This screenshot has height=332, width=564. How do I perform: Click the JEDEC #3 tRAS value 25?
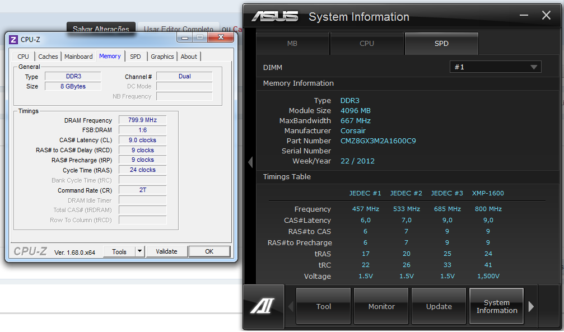pos(448,254)
